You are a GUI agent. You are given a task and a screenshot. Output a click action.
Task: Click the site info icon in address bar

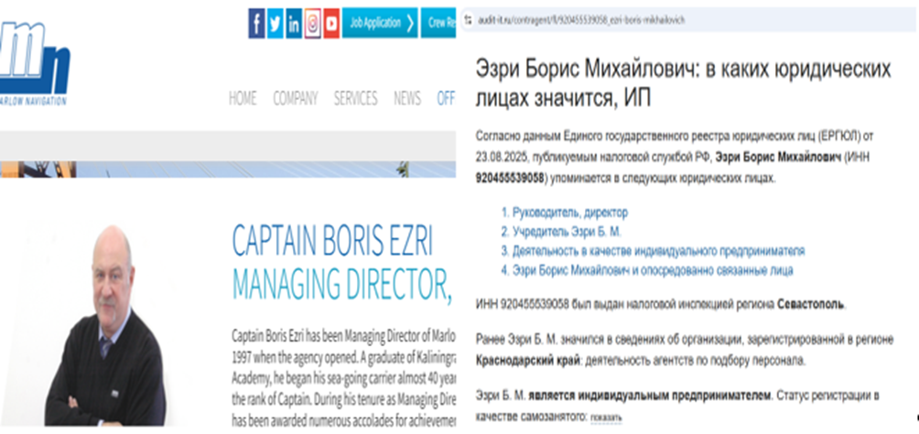468,20
